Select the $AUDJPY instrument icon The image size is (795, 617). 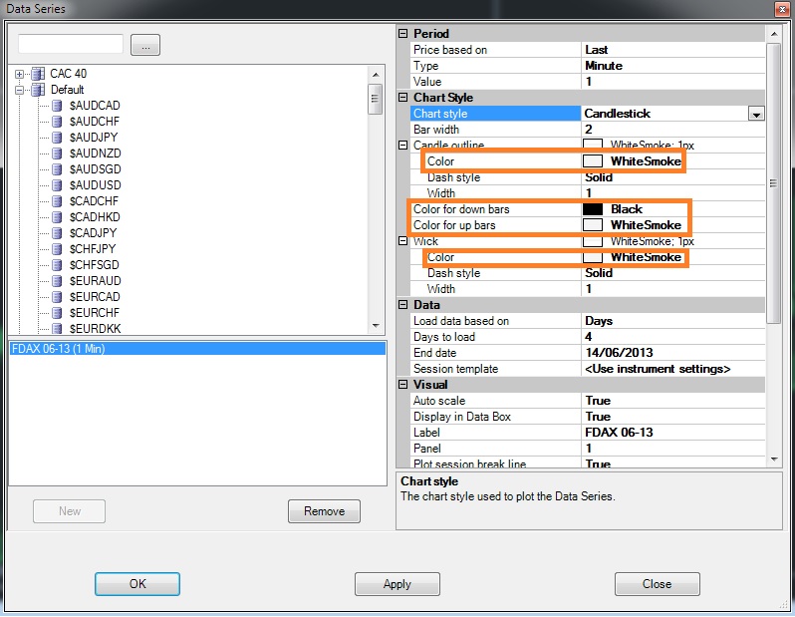[x=58, y=138]
